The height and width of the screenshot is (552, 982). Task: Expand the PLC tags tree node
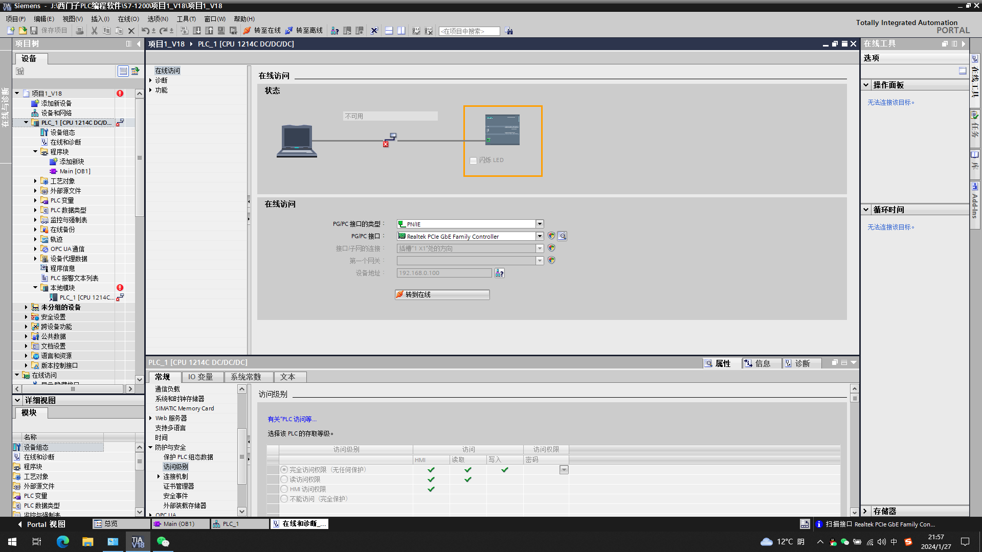[x=35, y=200]
